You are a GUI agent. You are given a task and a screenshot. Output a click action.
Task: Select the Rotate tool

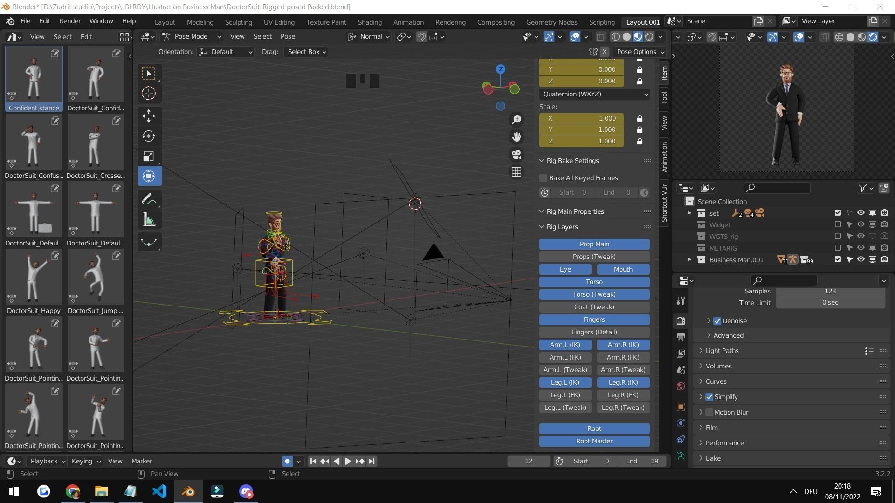click(x=149, y=136)
